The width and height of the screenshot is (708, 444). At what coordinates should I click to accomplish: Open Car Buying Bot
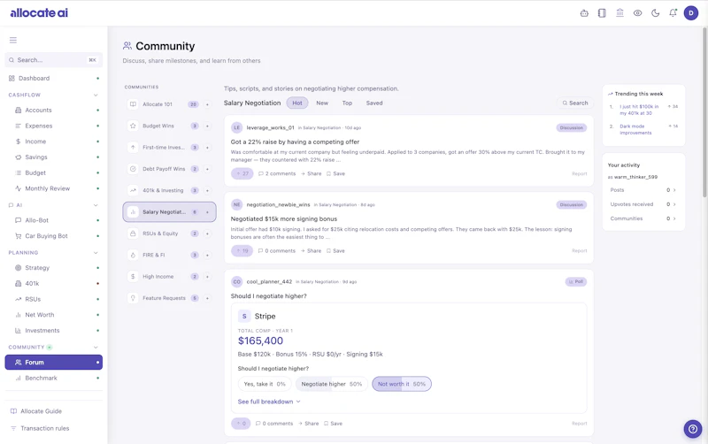(x=56, y=236)
